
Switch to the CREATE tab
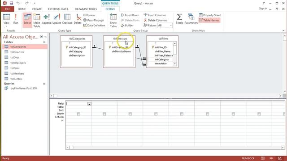coord(37,9)
